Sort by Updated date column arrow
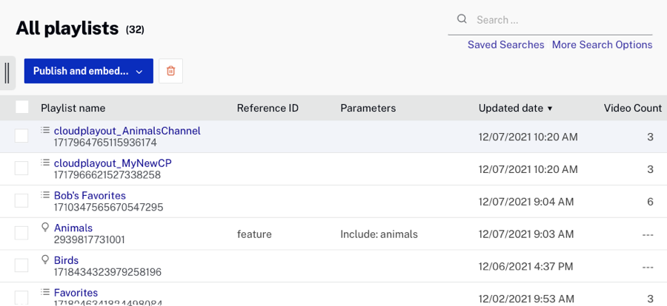 click(550, 109)
